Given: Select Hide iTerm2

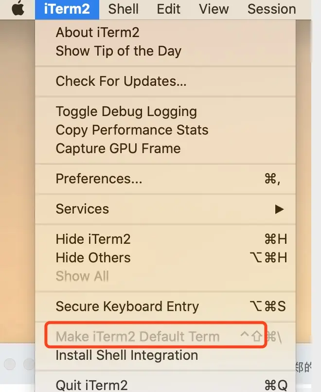Looking at the screenshot, I should [93, 239].
